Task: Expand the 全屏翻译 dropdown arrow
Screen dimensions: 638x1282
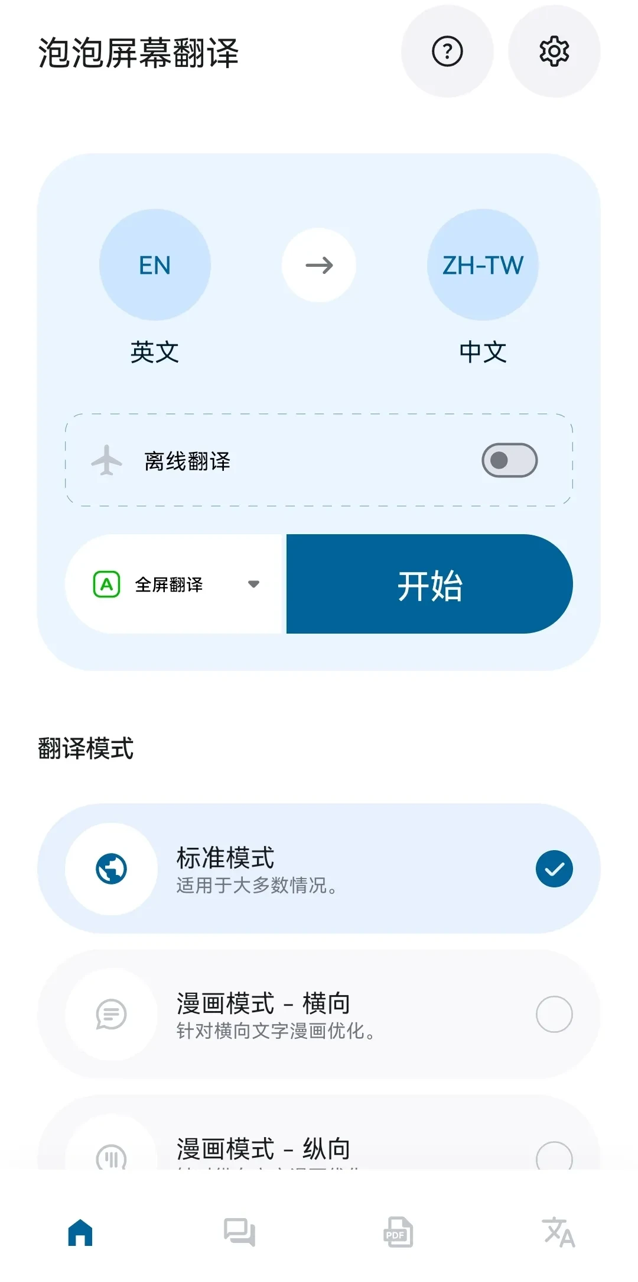Action: pyautogui.click(x=254, y=585)
